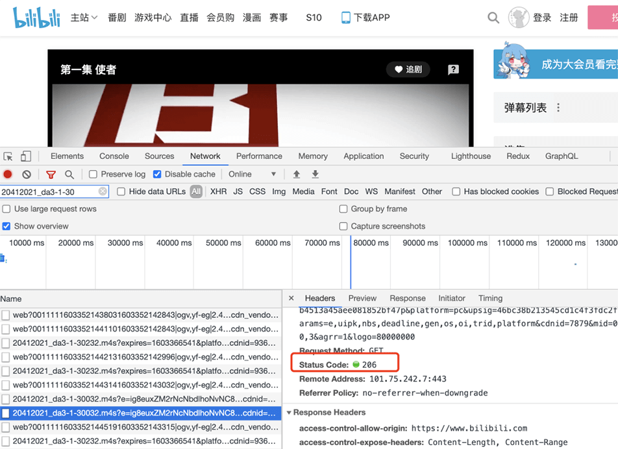Click the export HAR download arrow icon
The width and height of the screenshot is (618, 449).
click(x=315, y=174)
